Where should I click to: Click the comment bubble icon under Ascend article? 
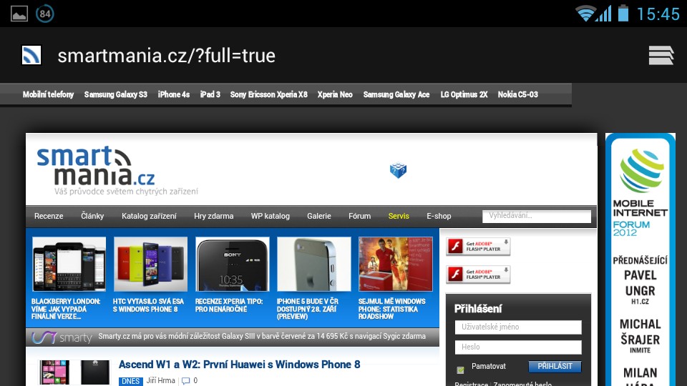click(x=186, y=381)
